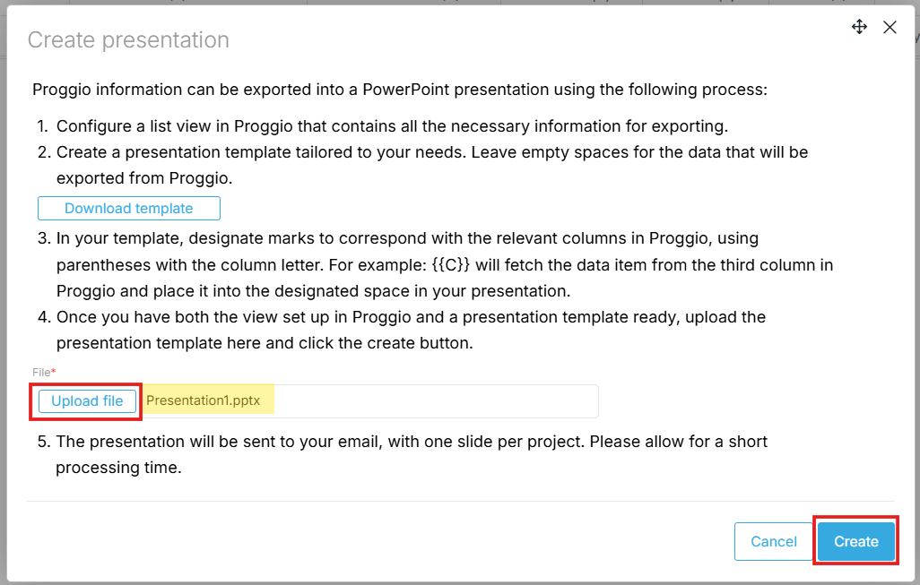Click the move dialog crosshair icon

[x=860, y=27]
